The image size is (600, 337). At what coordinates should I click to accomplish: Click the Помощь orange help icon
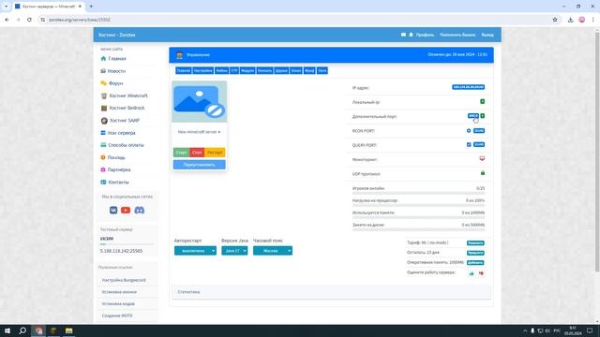(103, 157)
